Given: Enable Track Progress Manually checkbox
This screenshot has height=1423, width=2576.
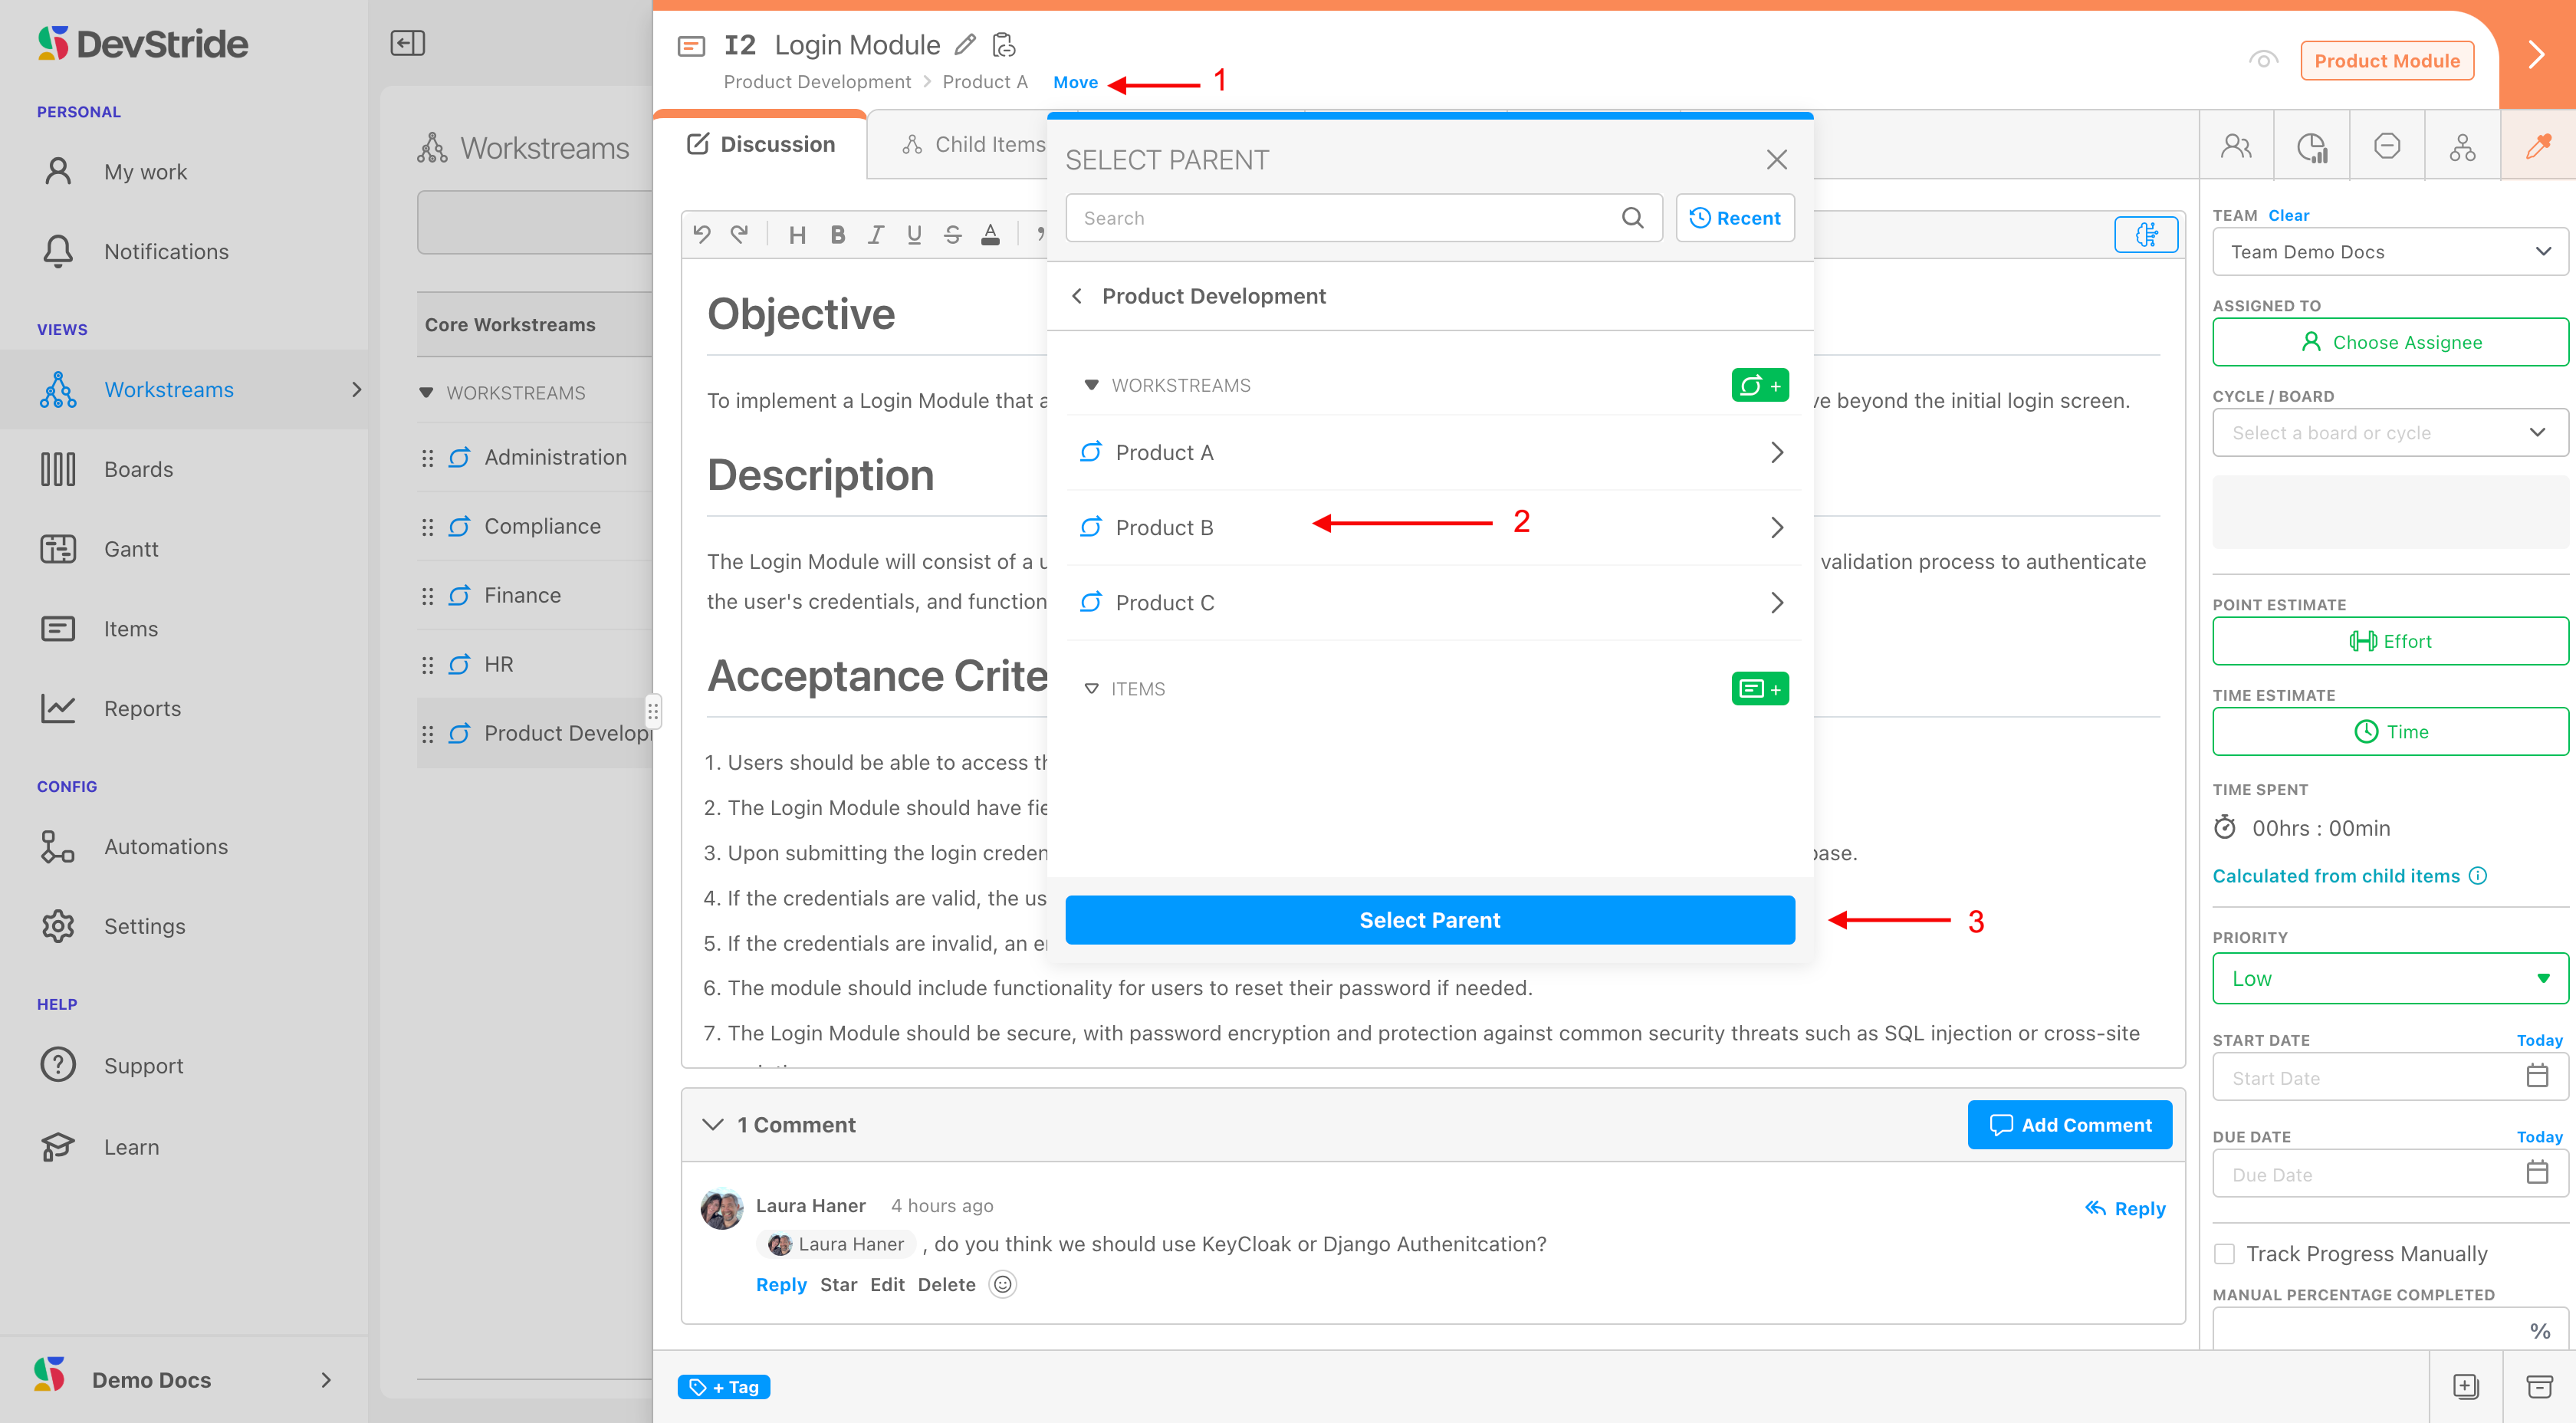Looking at the screenshot, I should (x=2225, y=1253).
